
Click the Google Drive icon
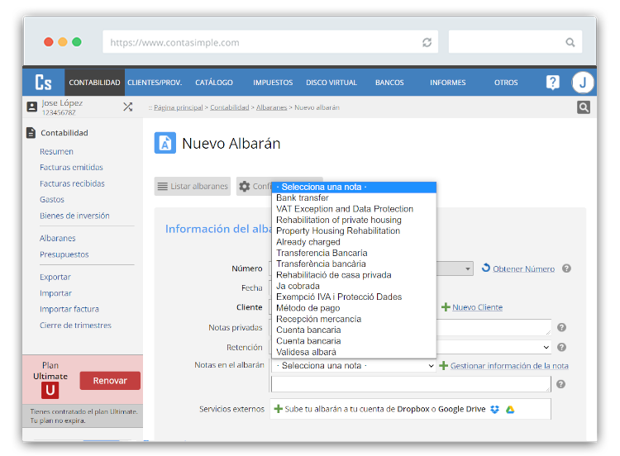511,409
